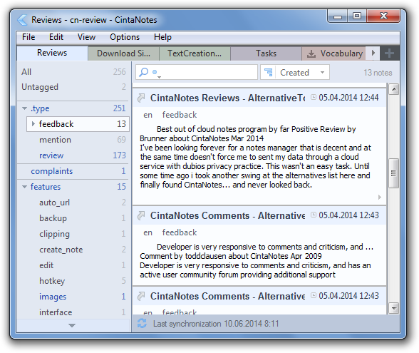Screen dimensions: 419x353
Task: Open the Edit menu
Action: point(56,37)
